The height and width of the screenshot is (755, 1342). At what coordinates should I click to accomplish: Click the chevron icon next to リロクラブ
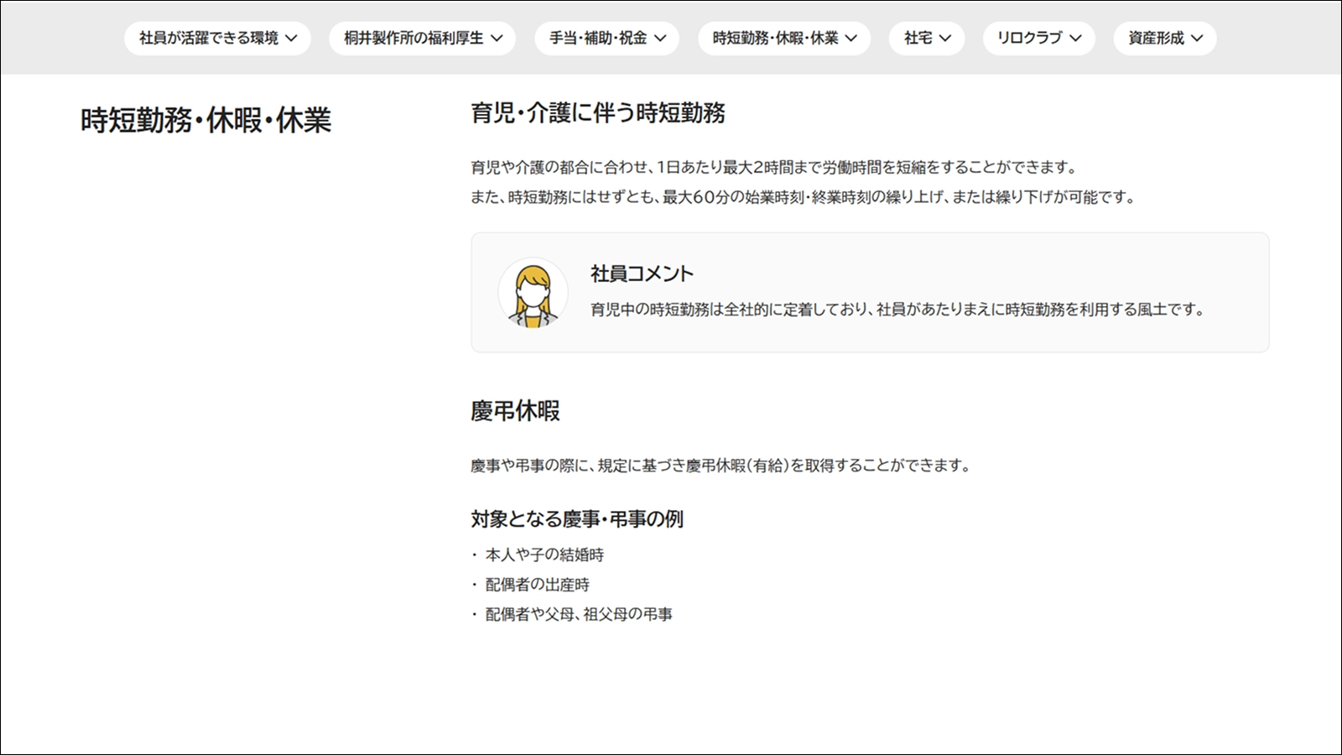(x=1075, y=39)
